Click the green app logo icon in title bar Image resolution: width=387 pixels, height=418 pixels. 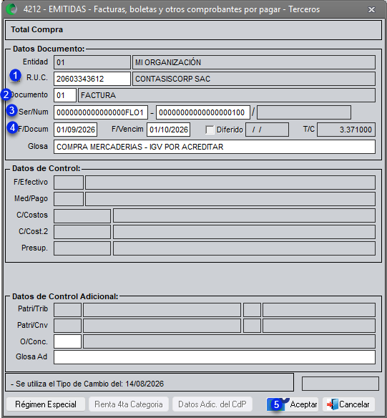[11, 9]
